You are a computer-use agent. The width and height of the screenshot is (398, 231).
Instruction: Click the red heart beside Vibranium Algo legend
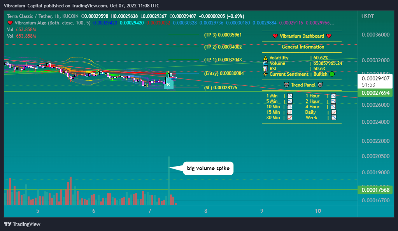pos(10,23)
